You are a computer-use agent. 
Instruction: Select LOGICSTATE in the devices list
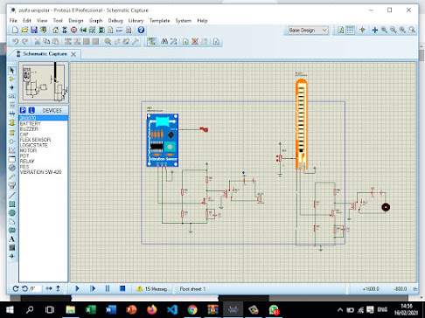point(44,145)
